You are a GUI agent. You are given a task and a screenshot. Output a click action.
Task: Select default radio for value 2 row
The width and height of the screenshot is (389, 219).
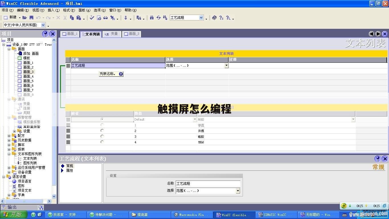tap(102, 131)
